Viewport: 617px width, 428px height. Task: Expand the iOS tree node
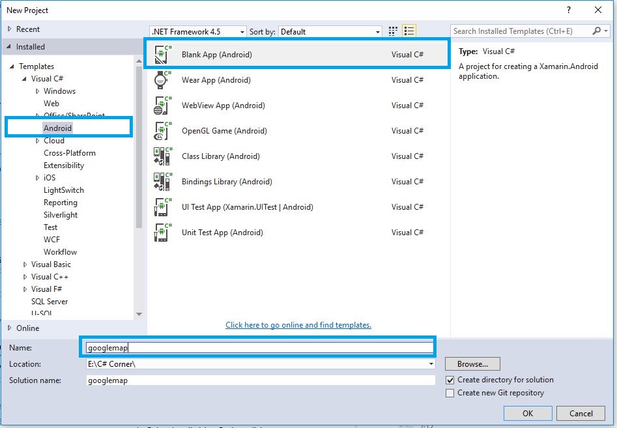37,178
